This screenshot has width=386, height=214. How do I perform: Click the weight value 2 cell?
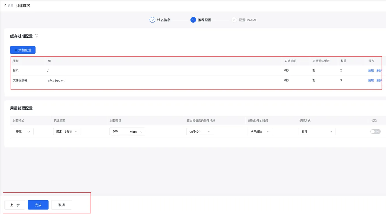coord(341,70)
